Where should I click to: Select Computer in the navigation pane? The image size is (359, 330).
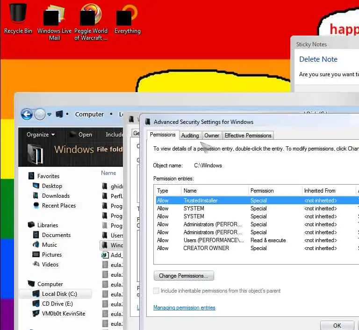[50, 284]
